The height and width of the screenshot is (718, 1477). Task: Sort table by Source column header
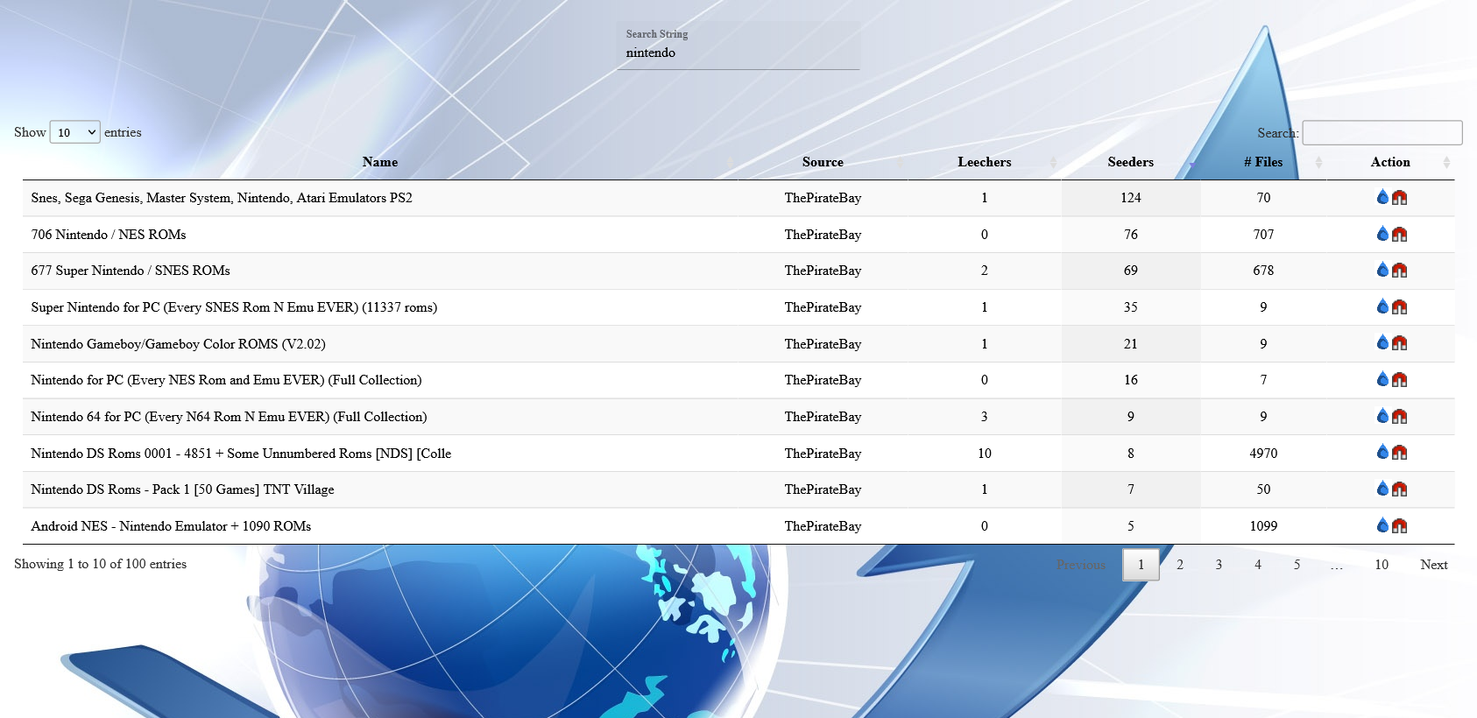tap(823, 162)
